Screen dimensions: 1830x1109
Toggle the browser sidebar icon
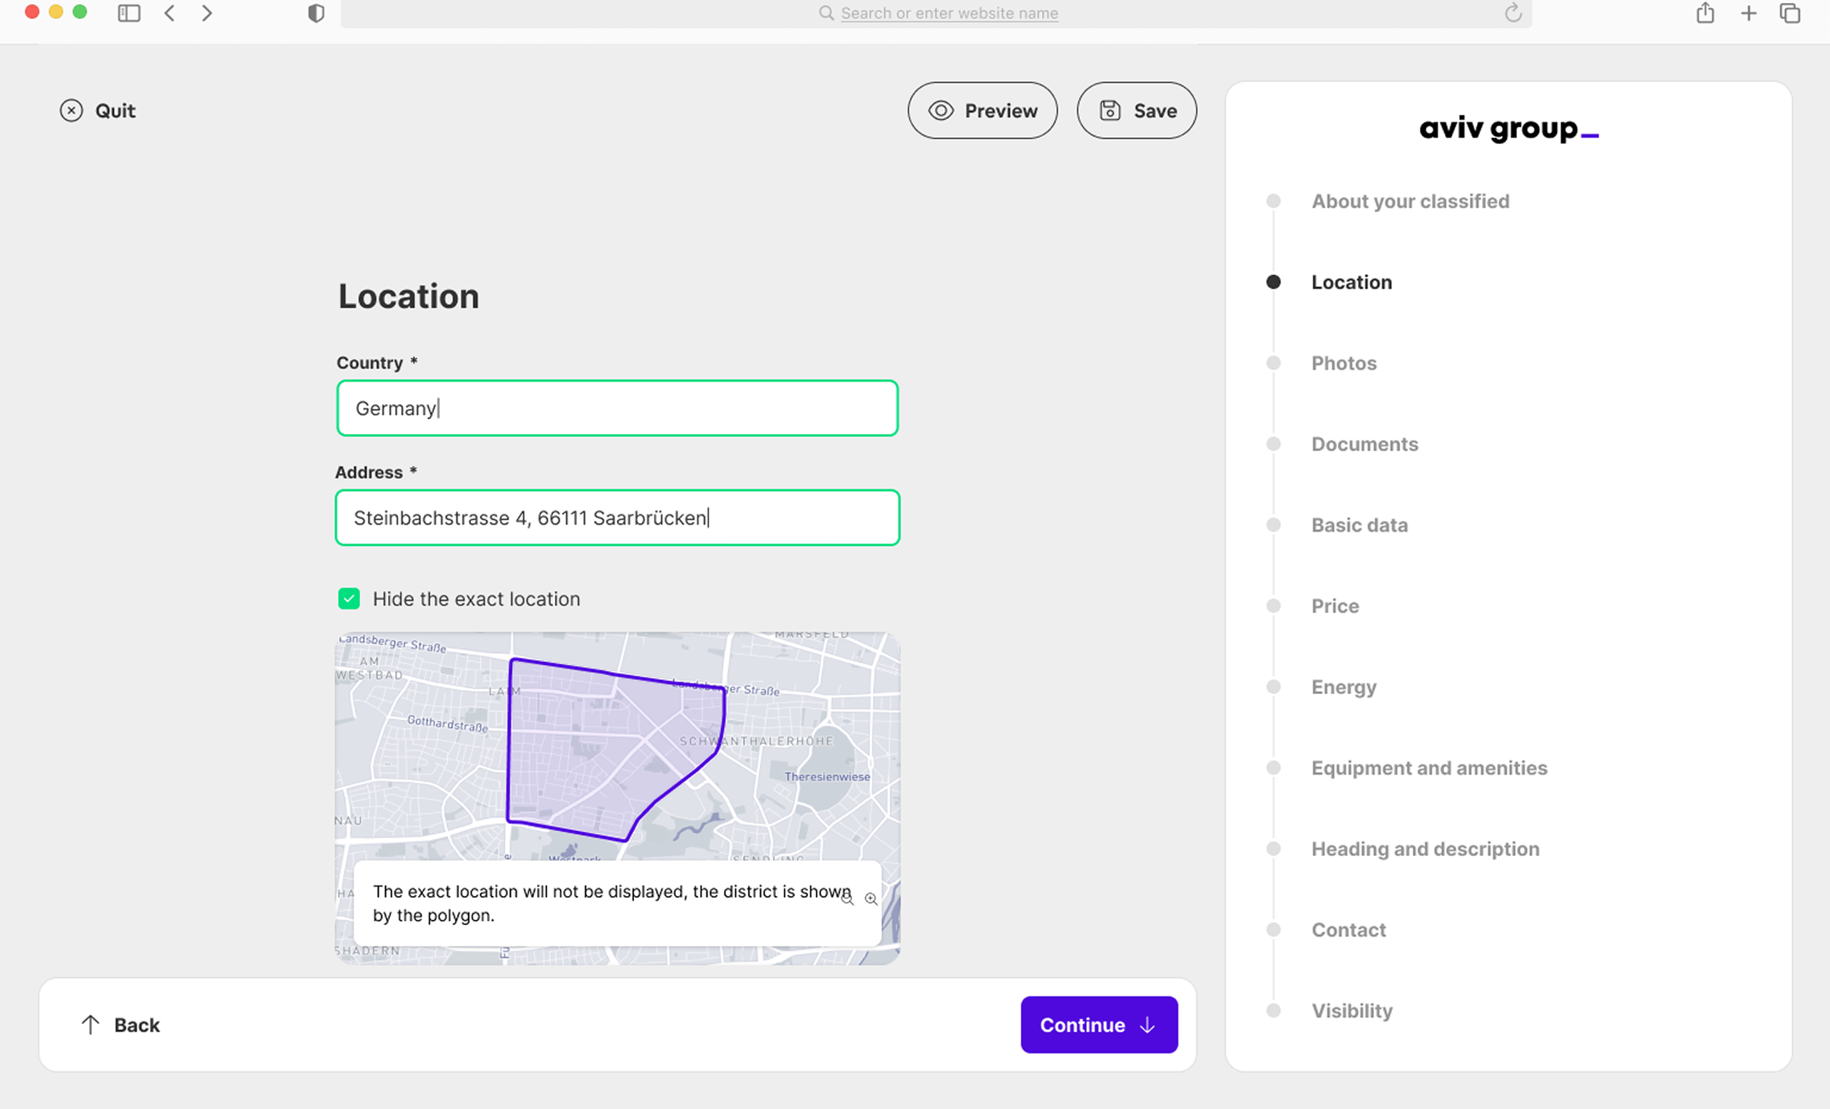pyautogui.click(x=128, y=13)
